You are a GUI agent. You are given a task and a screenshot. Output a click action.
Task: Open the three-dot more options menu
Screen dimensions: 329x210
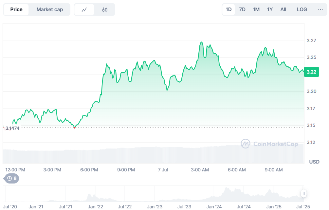click(320, 9)
